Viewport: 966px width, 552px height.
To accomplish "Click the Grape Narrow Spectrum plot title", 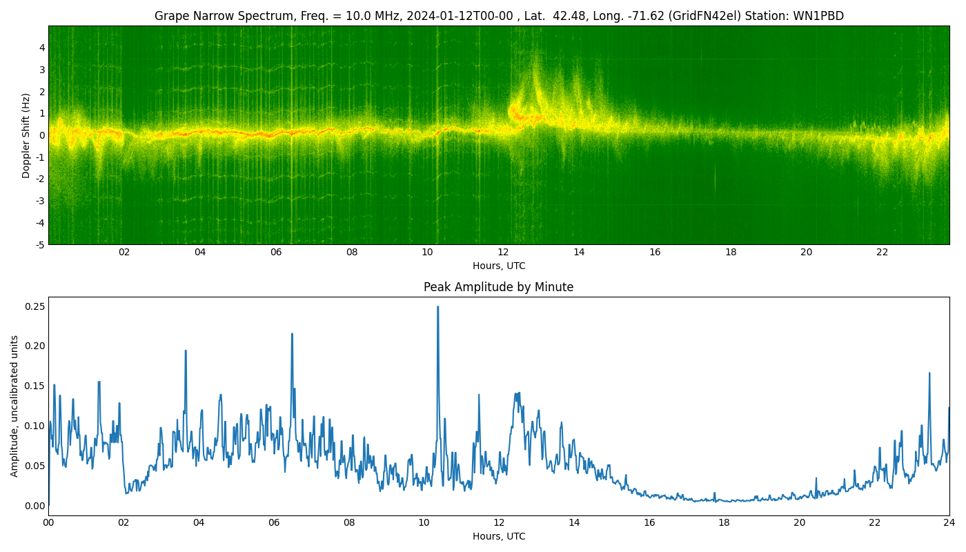I will [498, 16].
